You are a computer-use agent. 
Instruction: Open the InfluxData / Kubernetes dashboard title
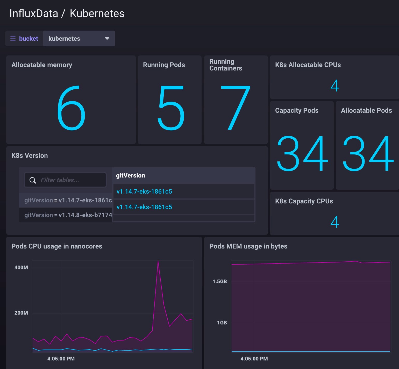pos(67,13)
